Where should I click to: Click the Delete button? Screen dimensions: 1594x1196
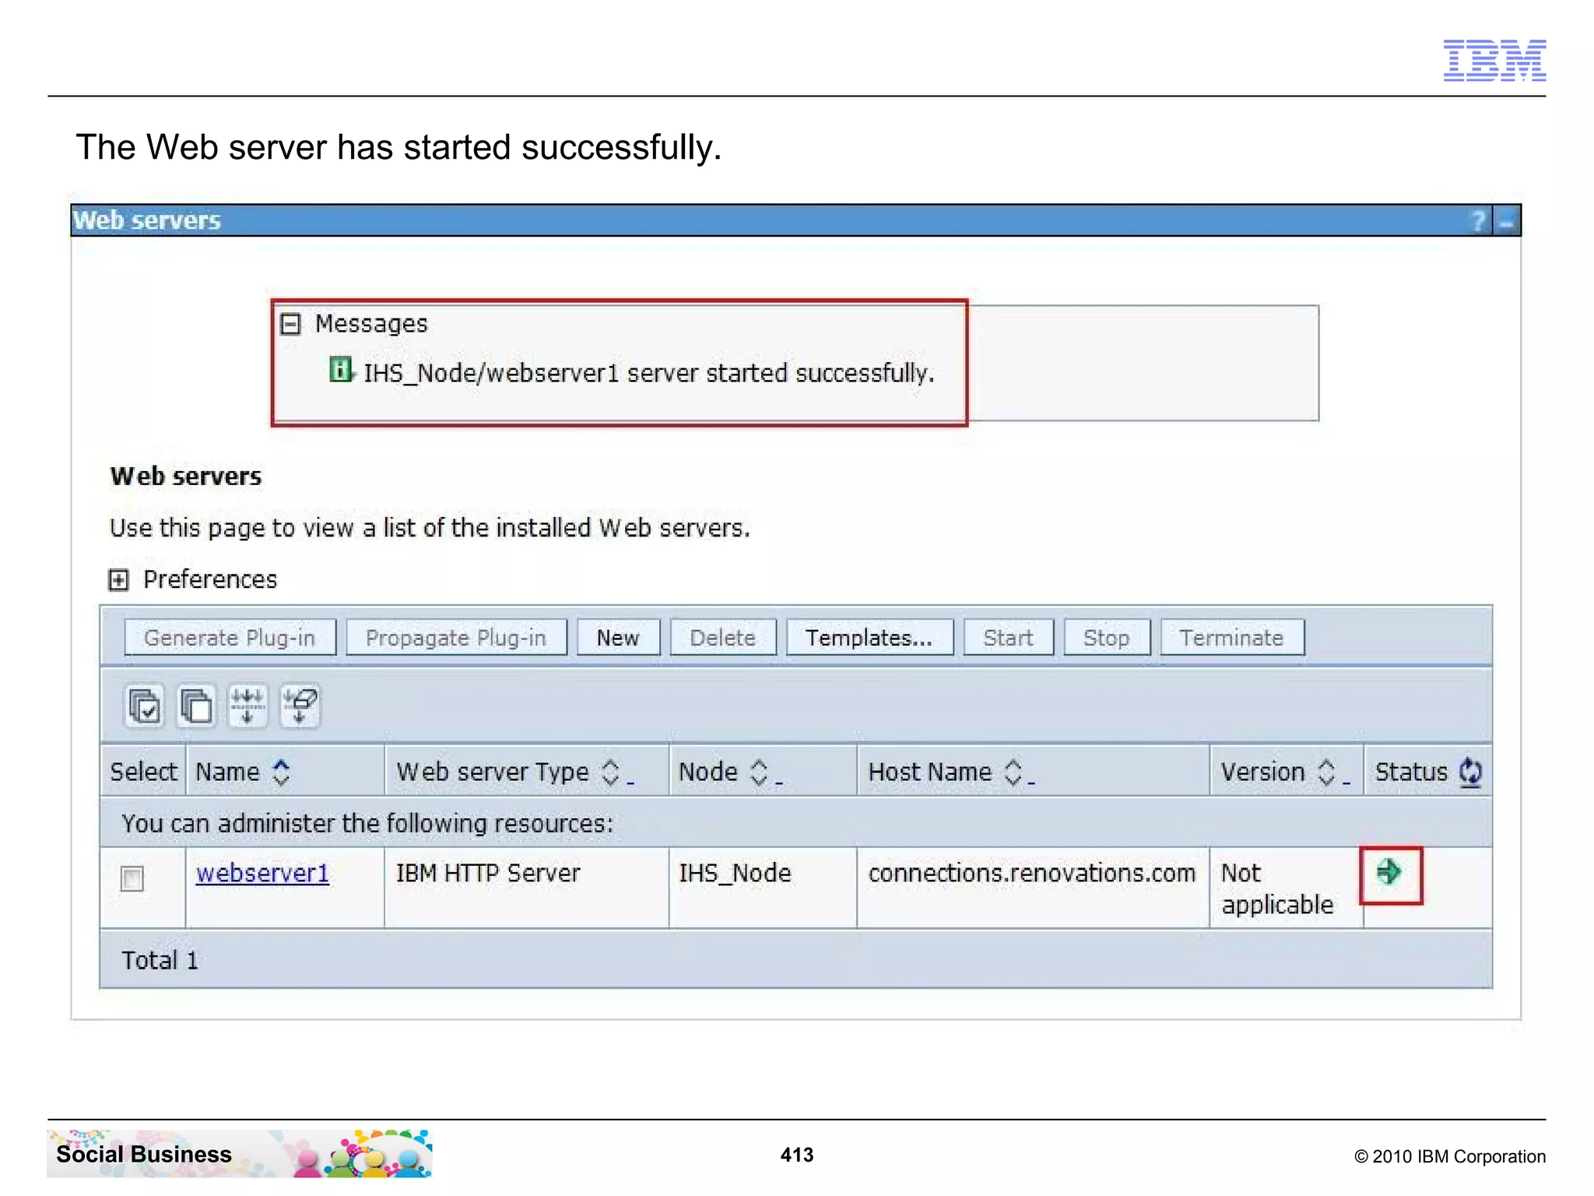point(723,638)
